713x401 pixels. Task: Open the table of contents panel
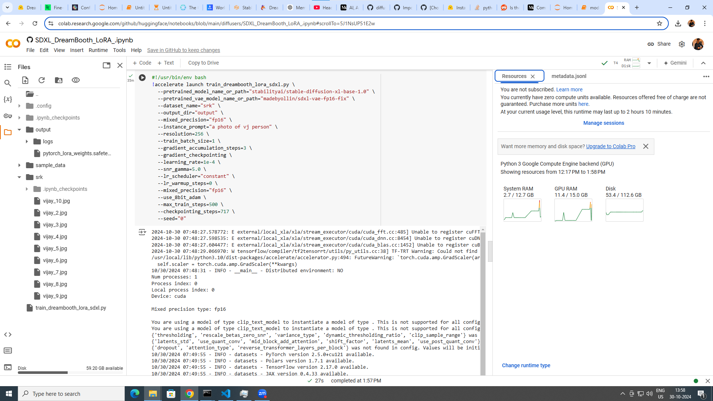click(8, 67)
